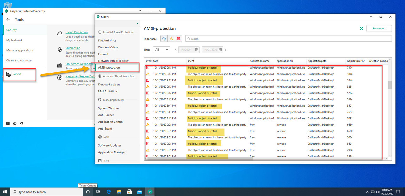This screenshot has width=405, height=196.
Task: Select Mail Anti-Virus report
Action: tap(108, 91)
